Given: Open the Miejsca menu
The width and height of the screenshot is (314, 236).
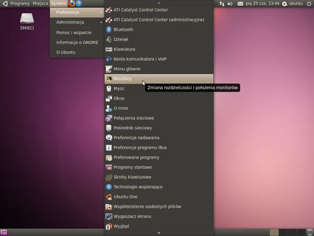Looking at the screenshot, I should (41, 3).
